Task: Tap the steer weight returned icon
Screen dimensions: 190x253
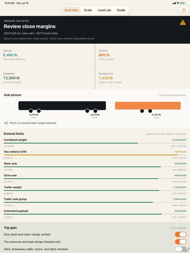Action: tap(6, 123)
